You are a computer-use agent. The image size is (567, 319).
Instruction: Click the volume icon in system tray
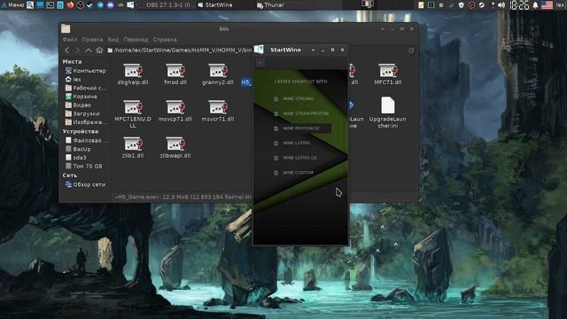point(501,5)
